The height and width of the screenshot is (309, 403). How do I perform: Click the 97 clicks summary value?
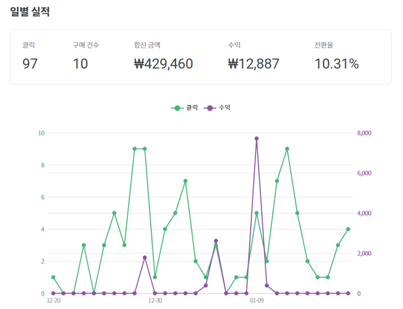[x=30, y=64]
